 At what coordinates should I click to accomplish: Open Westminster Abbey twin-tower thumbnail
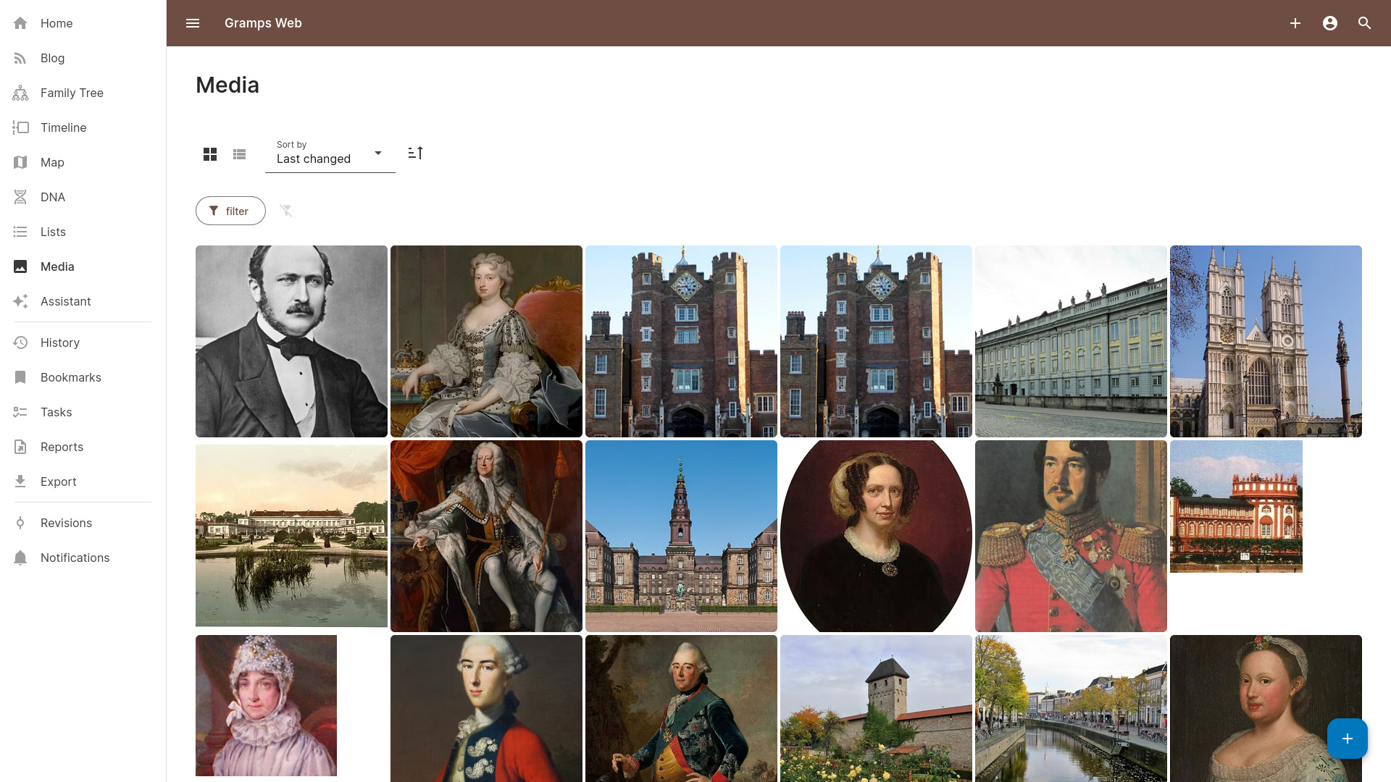tap(1266, 341)
